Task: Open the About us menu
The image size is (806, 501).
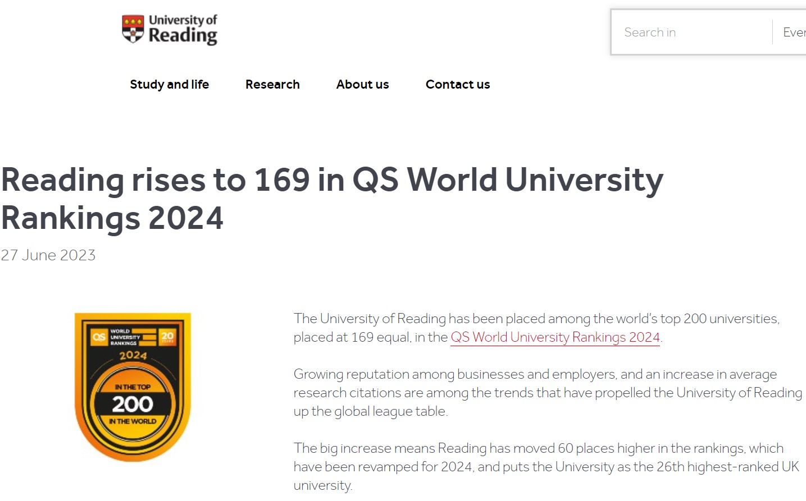Action: coord(362,84)
